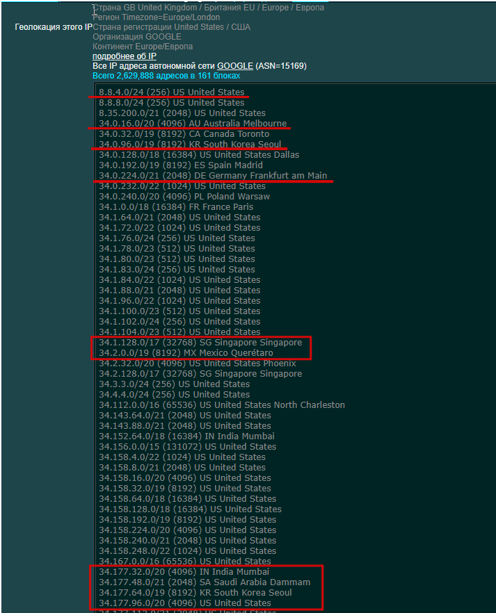Select the 34.1.64.0/21 United States row
Image resolution: width=496 pixels, height=613 pixels.
point(179,218)
